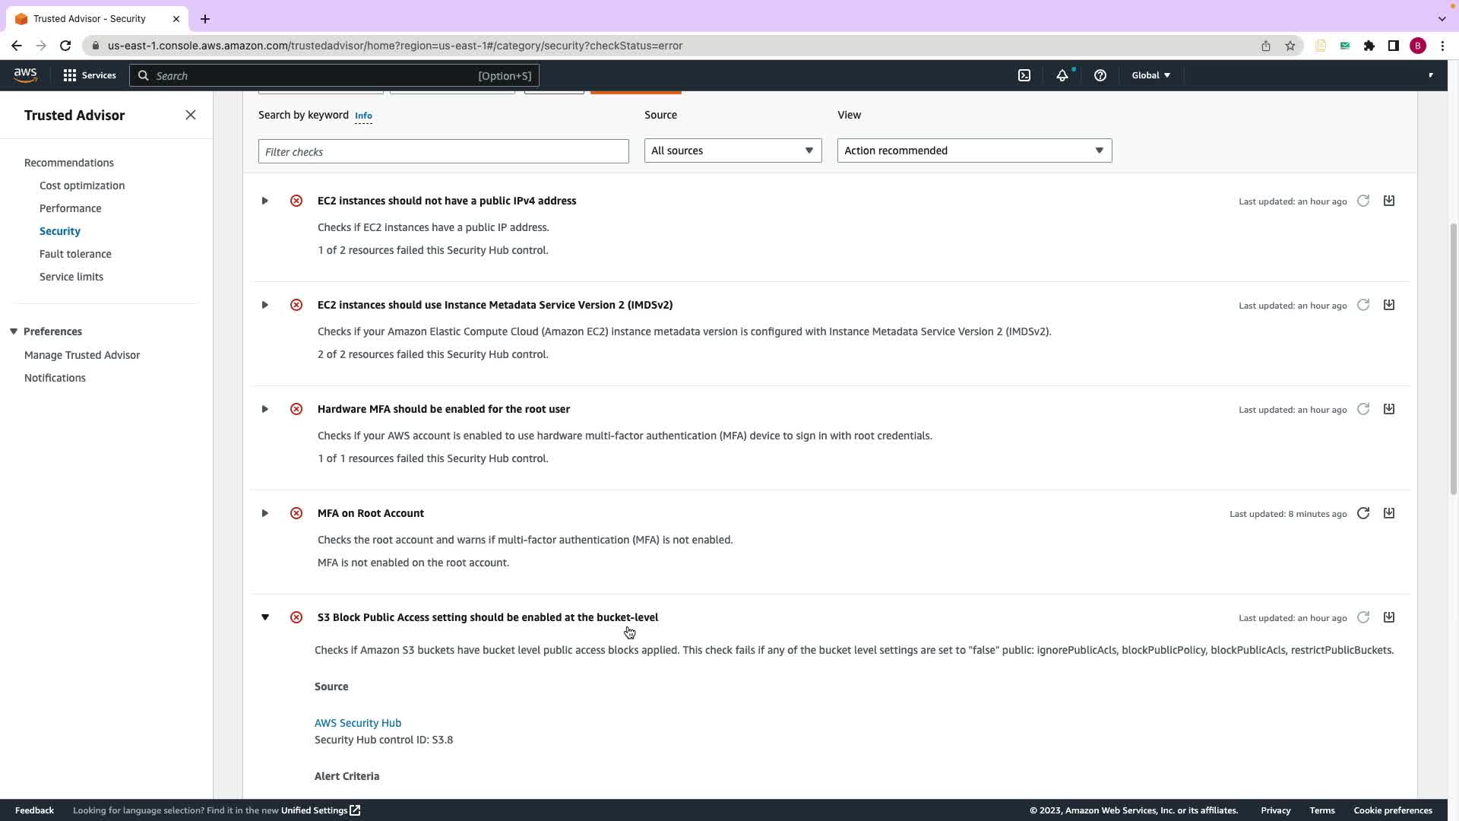Viewport: 1459px width, 821px height.
Task: Open the Action recommended view dropdown
Action: 974,151
